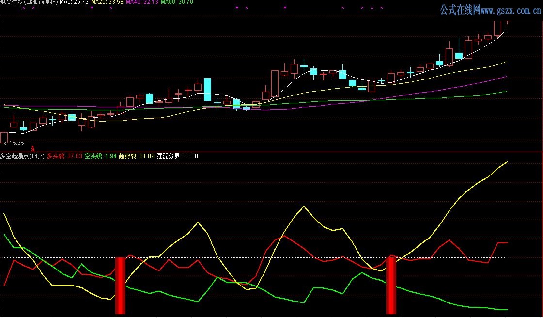Click the white 强弱分界: 30.00 readout
The height and width of the screenshot is (318, 543).
pyautogui.click(x=177, y=156)
